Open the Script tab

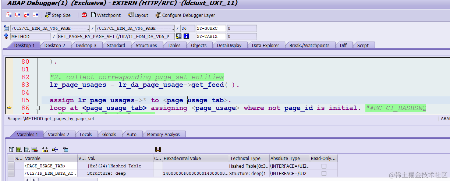(x=363, y=45)
